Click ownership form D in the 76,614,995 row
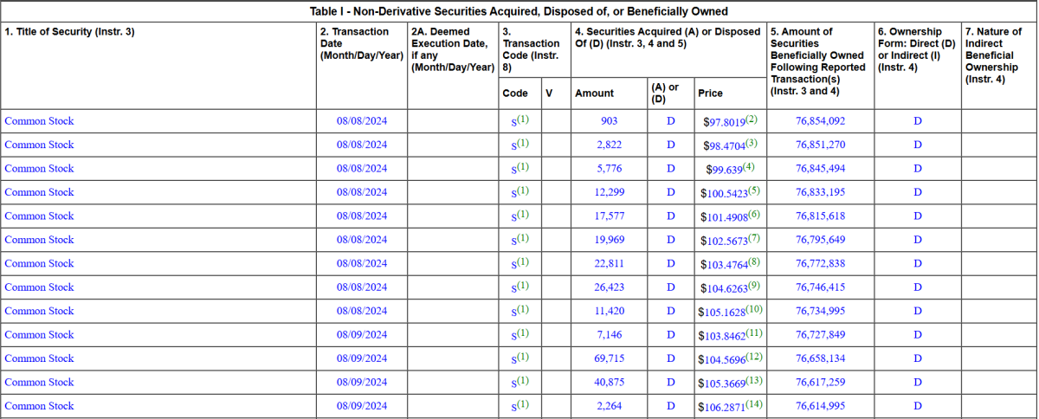Viewport: 1039px width, 419px height. pos(918,407)
